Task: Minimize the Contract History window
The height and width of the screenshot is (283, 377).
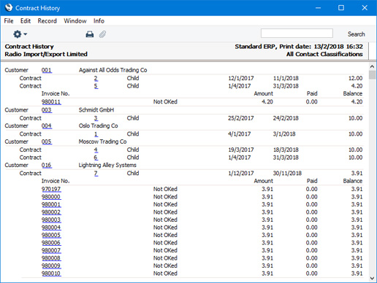Action: (318, 8)
